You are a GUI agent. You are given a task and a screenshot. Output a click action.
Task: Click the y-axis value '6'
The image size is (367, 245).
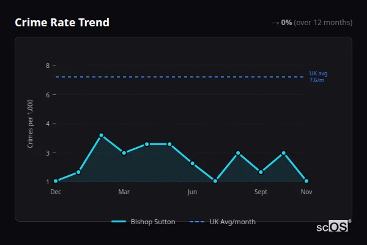[48, 95]
